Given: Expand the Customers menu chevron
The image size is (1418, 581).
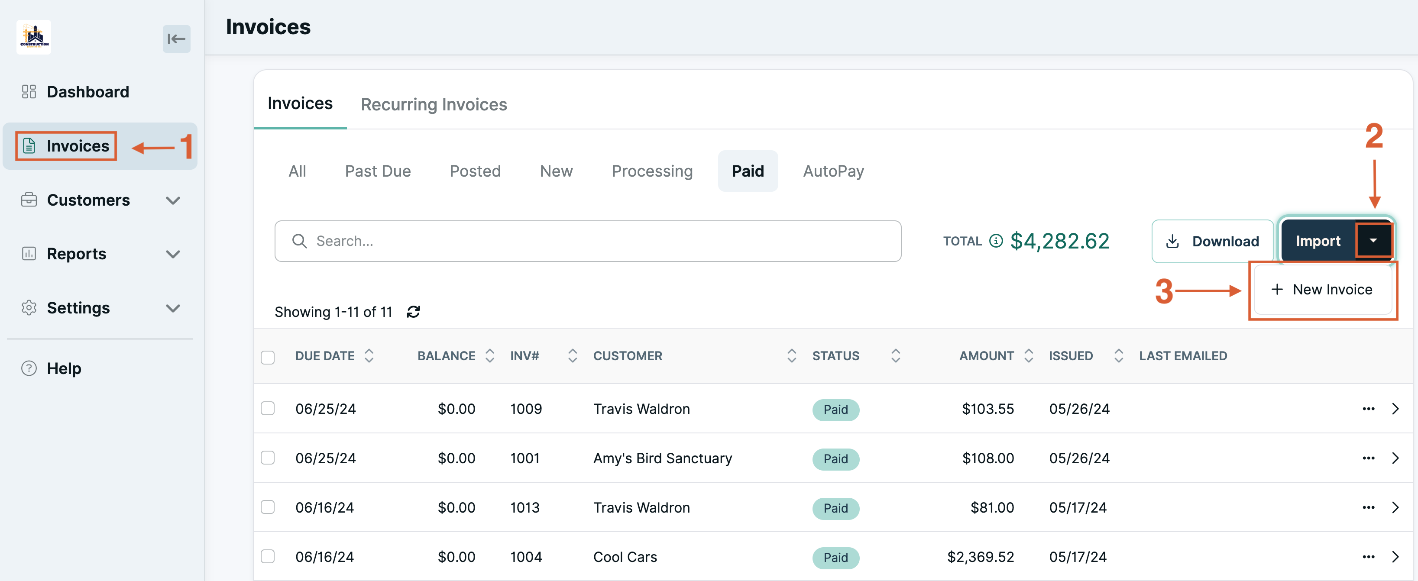Looking at the screenshot, I should (x=173, y=200).
